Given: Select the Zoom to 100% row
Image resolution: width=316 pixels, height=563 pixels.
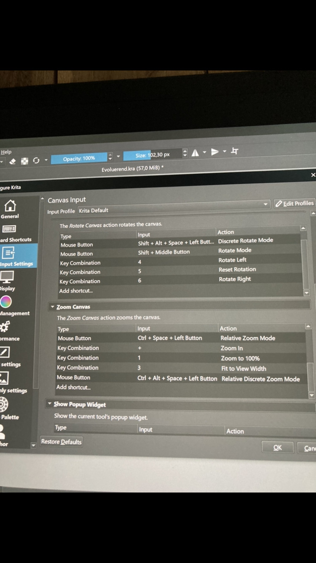Looking at the screenshot, I should [181, 358].
